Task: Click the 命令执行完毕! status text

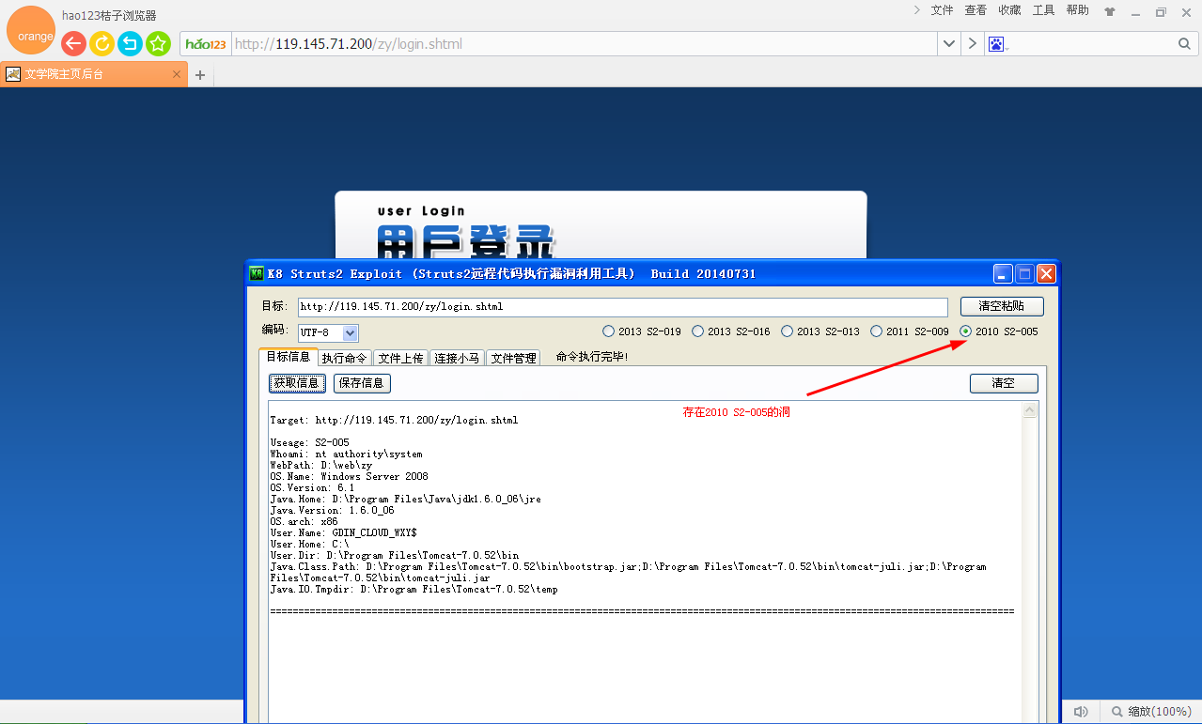Action: coord(591,357)
